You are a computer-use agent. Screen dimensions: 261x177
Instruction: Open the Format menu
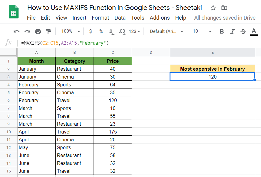tap(100, 18)
